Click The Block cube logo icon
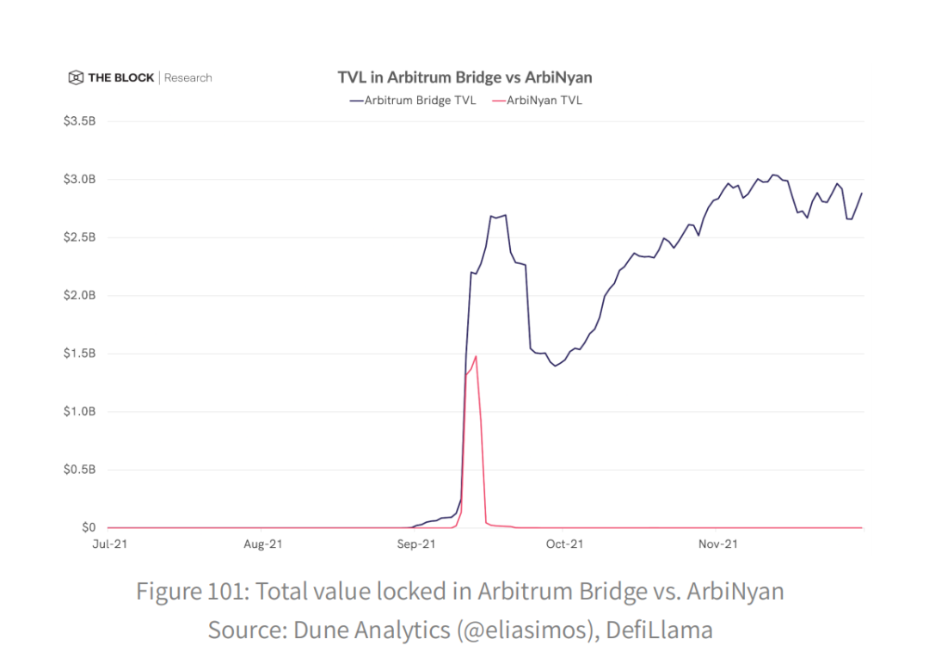The height and width of the screenshot is (664, 929). click(76, 77)
